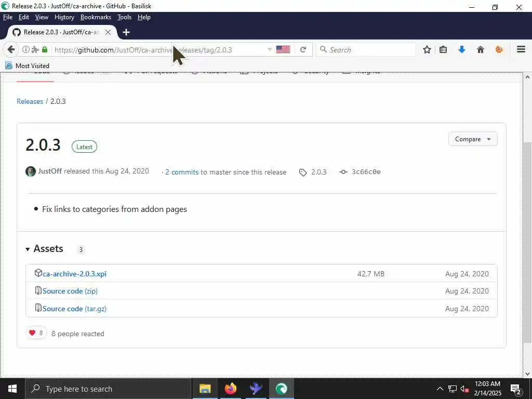532x399 pixels.
Task: Open a new tab with plus button
Action: [x=126, y=32]
